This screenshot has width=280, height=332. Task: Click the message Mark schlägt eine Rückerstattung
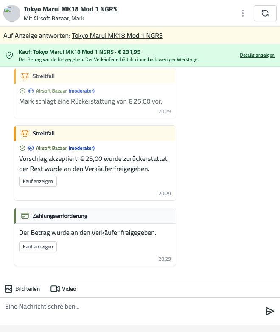tap(91, 101)
